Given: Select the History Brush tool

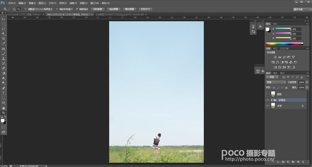Looking at the screenshot, I should pyautogui.click(x=4, y=63).
